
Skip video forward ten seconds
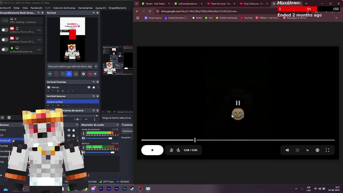click(178, 150)
